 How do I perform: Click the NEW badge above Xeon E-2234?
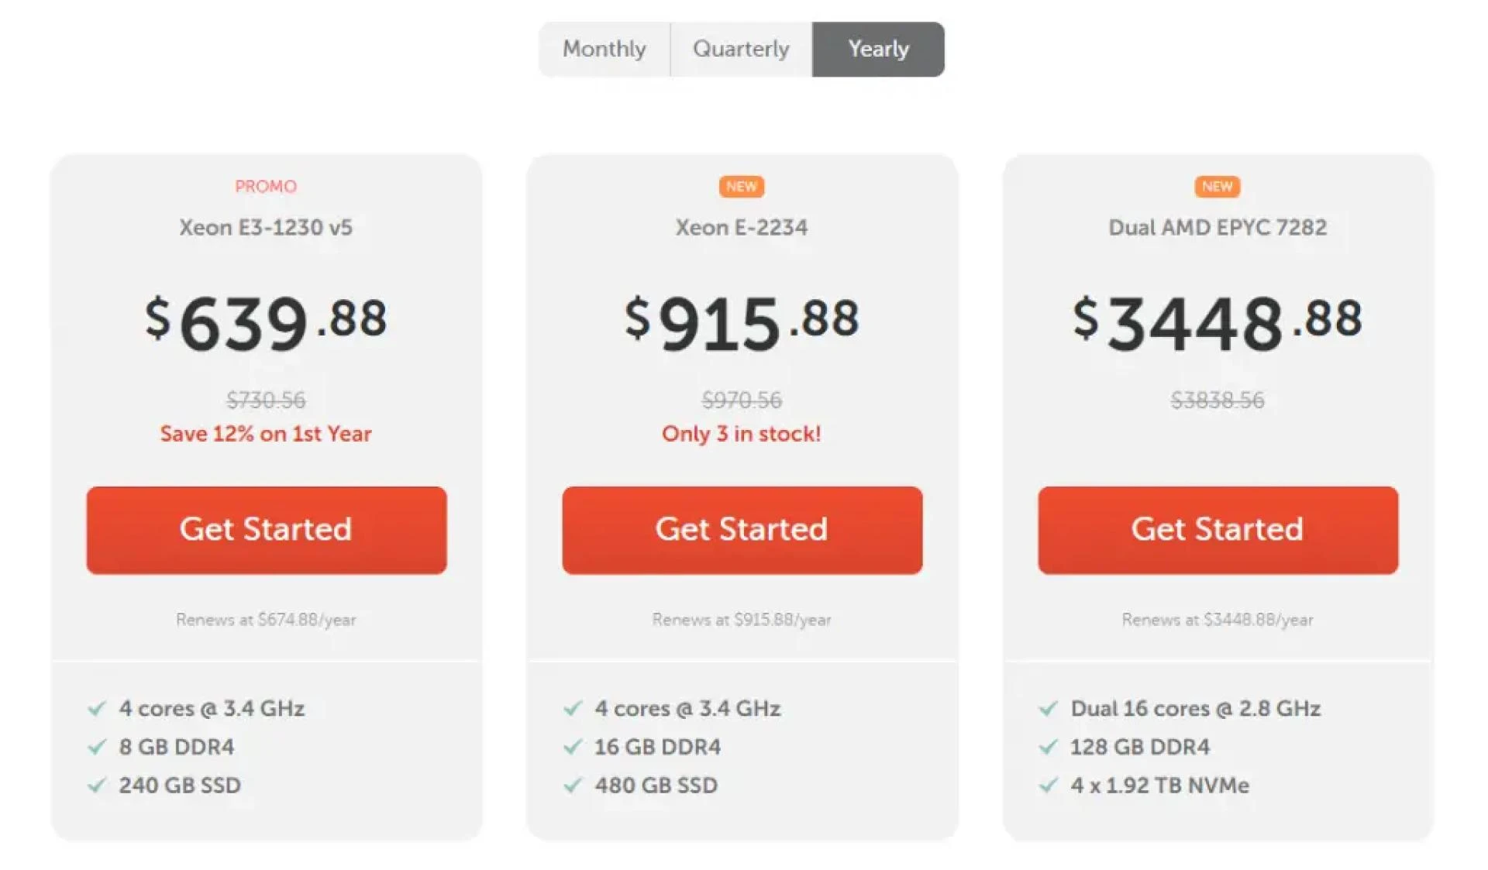click(x=742, y=186)
